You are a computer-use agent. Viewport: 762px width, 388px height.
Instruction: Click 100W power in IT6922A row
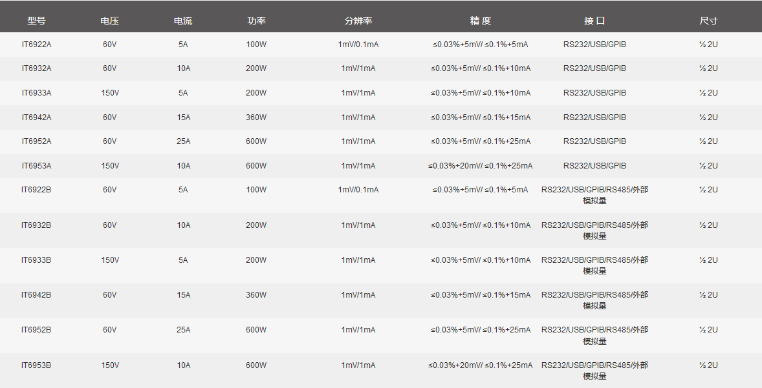point(256,45)
